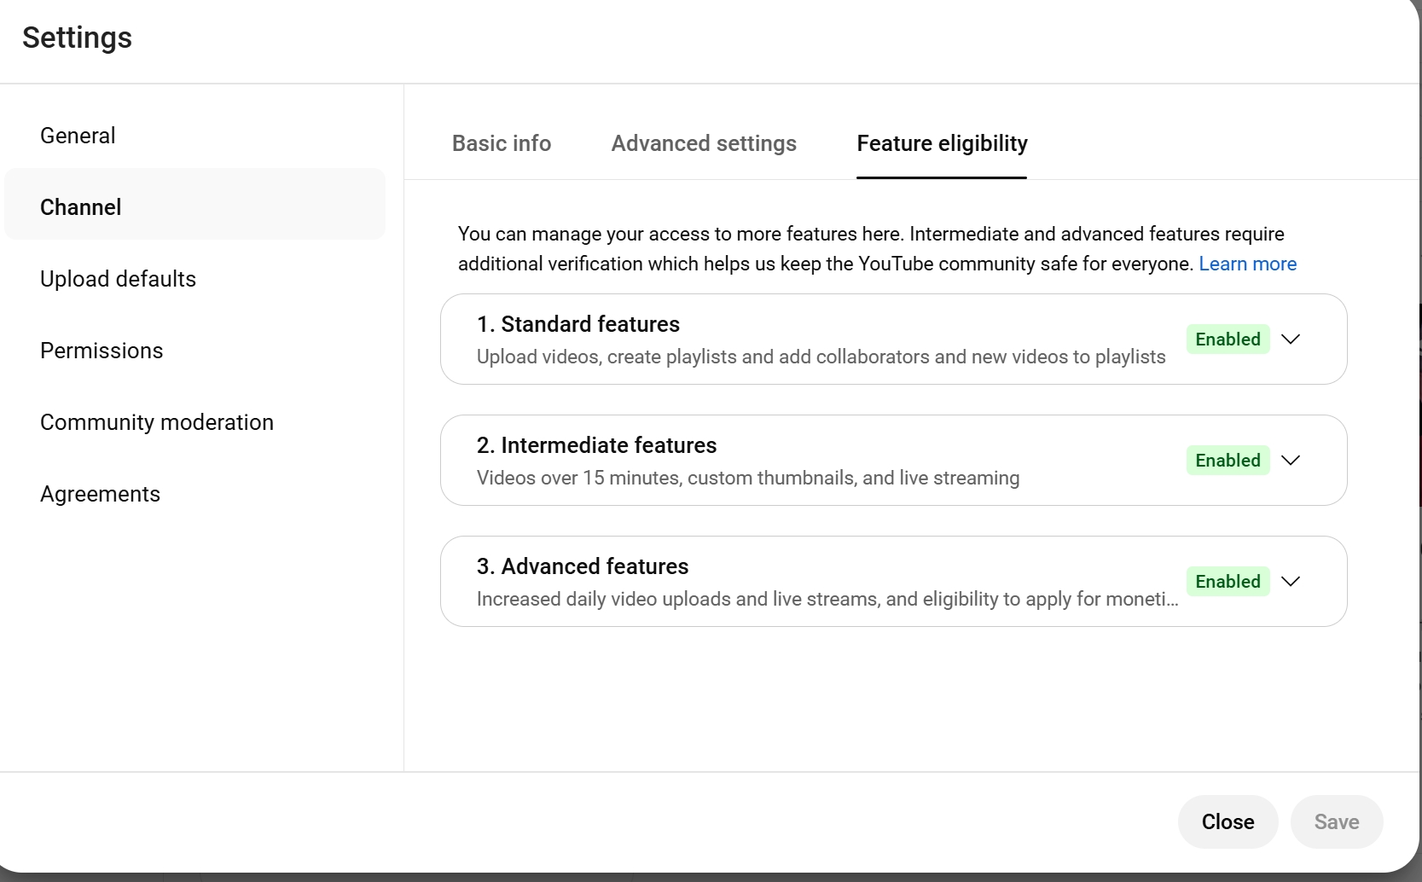Click the '3. Advanced features' heading
This screenshot has height=882, width=1422.
pyautogui.click(x=583, y=566)
